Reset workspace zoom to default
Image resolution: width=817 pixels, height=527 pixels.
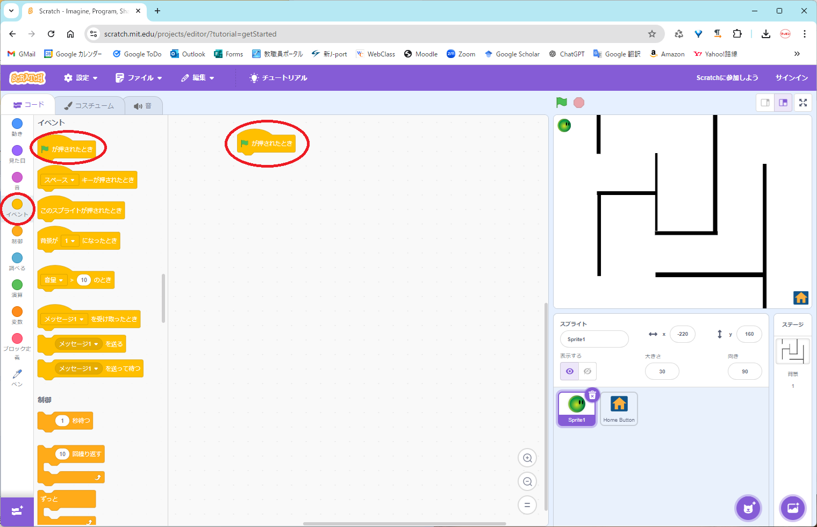point(527,505)
